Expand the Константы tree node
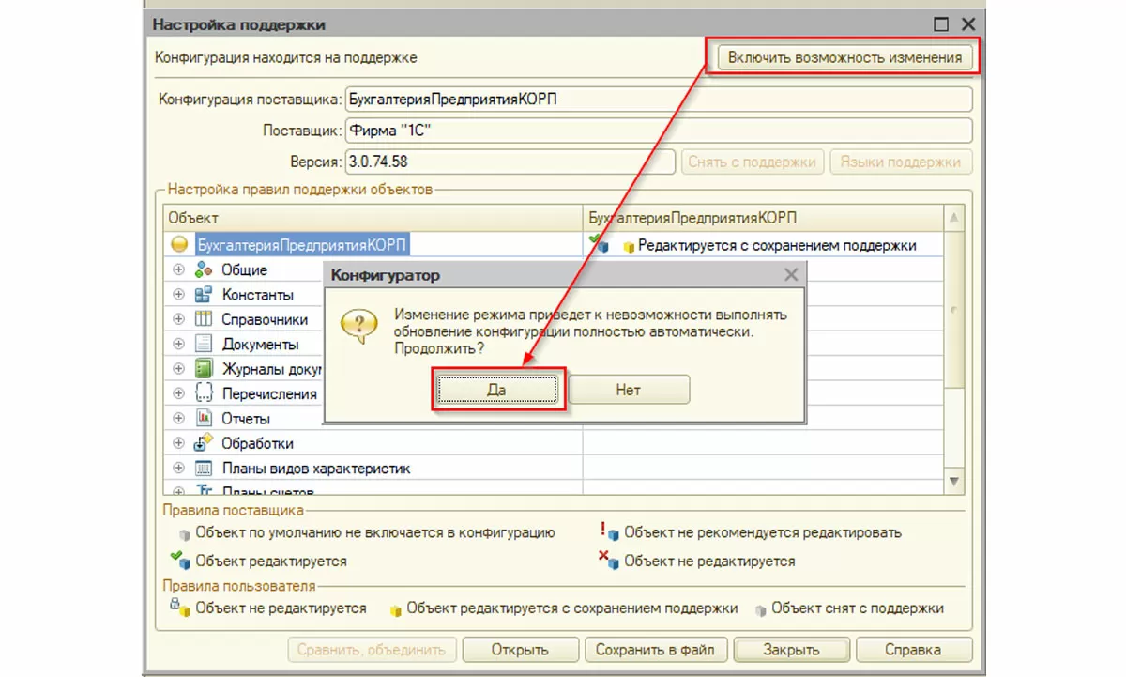This screenshot has width=1126, height=677. [179, 294]
